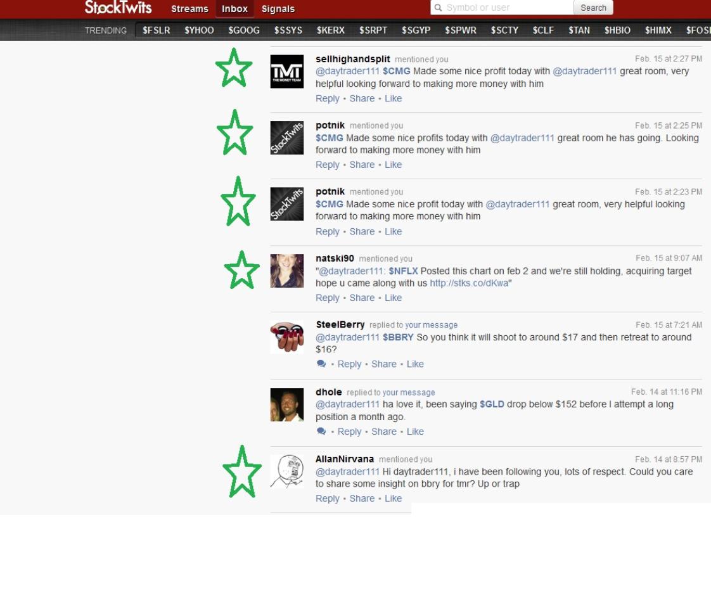Click sellhighandsplit's TMT avatar
The image size is (711, 602).
point(286,71)
